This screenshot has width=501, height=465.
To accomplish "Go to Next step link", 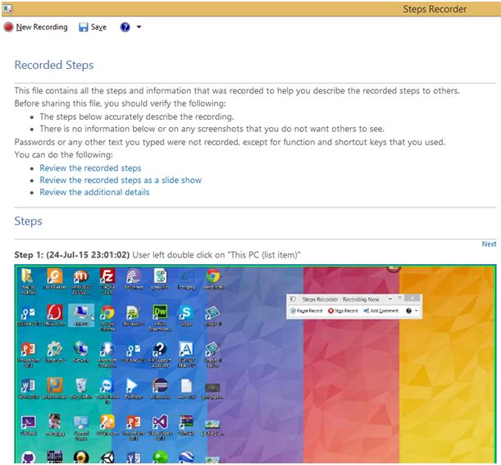I will tap(489, 244).
